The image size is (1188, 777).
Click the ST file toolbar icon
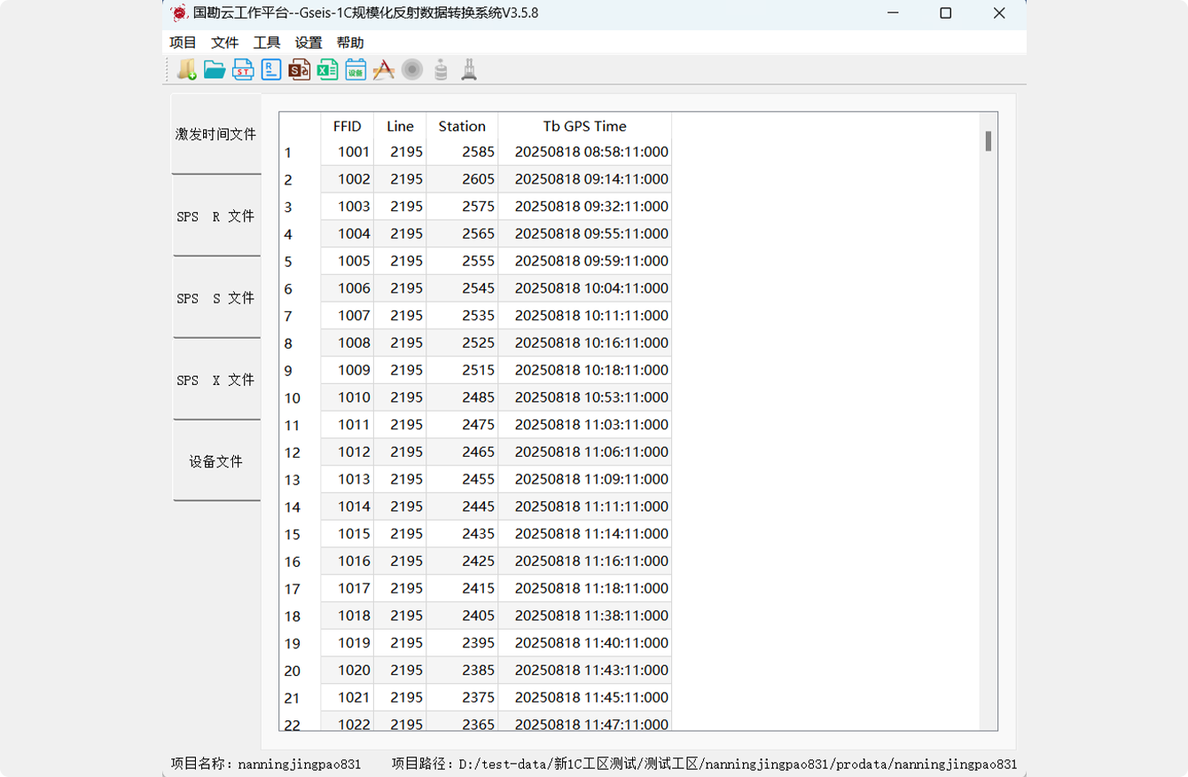[x=243, y=69]
